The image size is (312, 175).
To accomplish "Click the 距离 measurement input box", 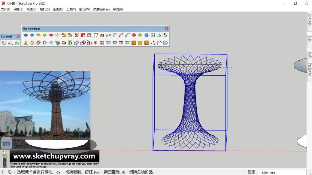I will tap(282, 173).
